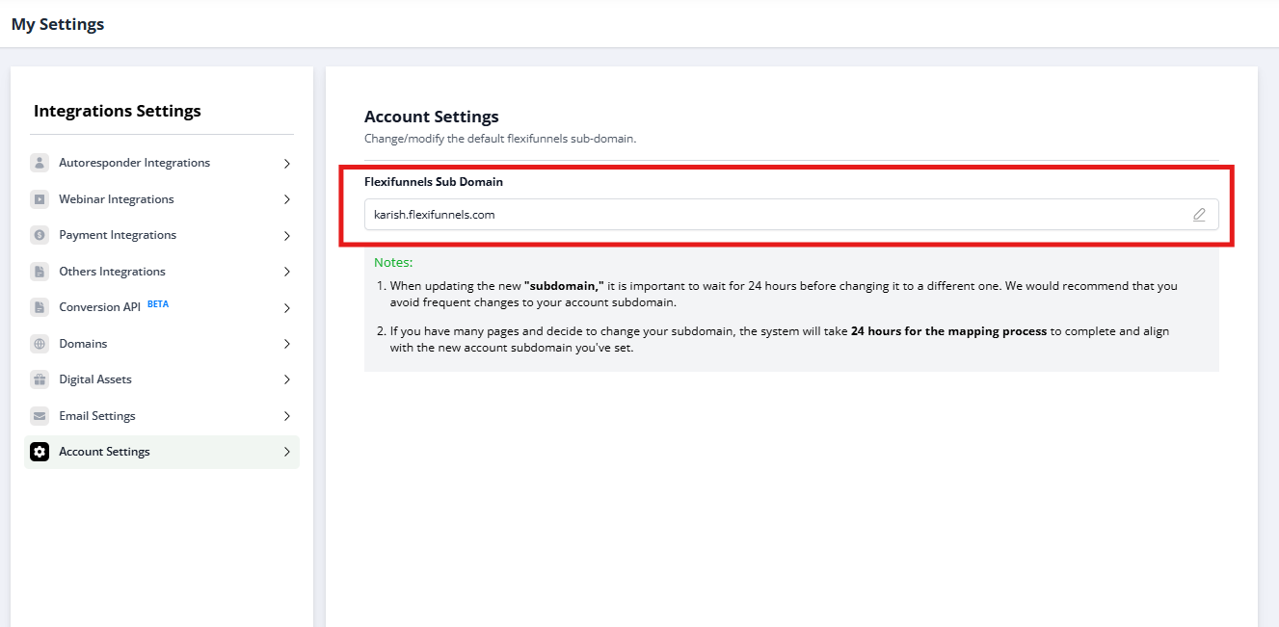Click the Flexifunnels Sub Domain label

pyautogui.click(x=434, y=181)
